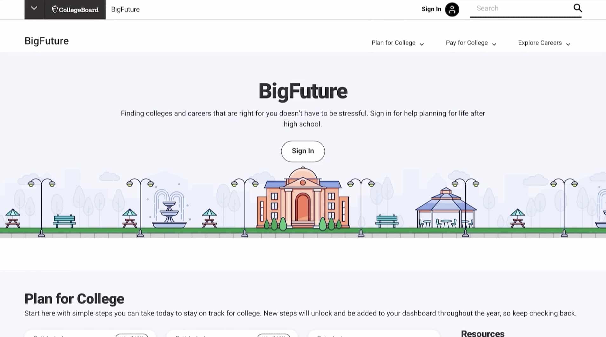Open the second Plan for College step card
Image resolution: width=606 pixels, height=337 pixels.
tap(232, 334)
